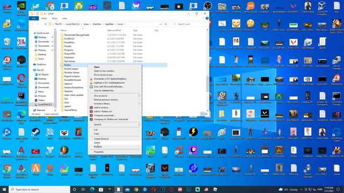344x193 pixels.
Task: Open address bar history dropdown
Action: point(161,24)
